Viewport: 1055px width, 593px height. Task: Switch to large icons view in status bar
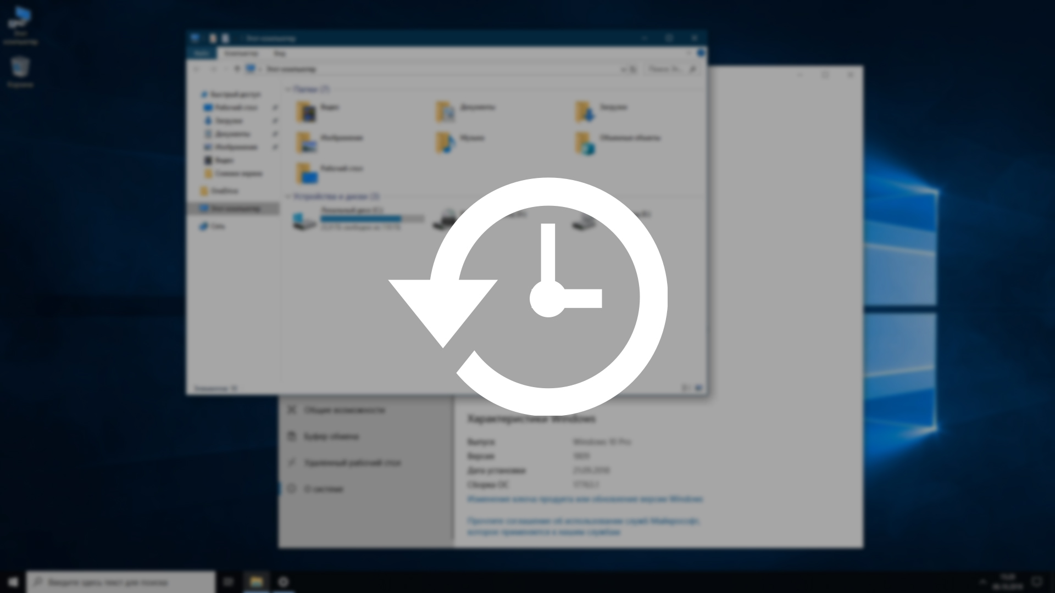point(698,388)
